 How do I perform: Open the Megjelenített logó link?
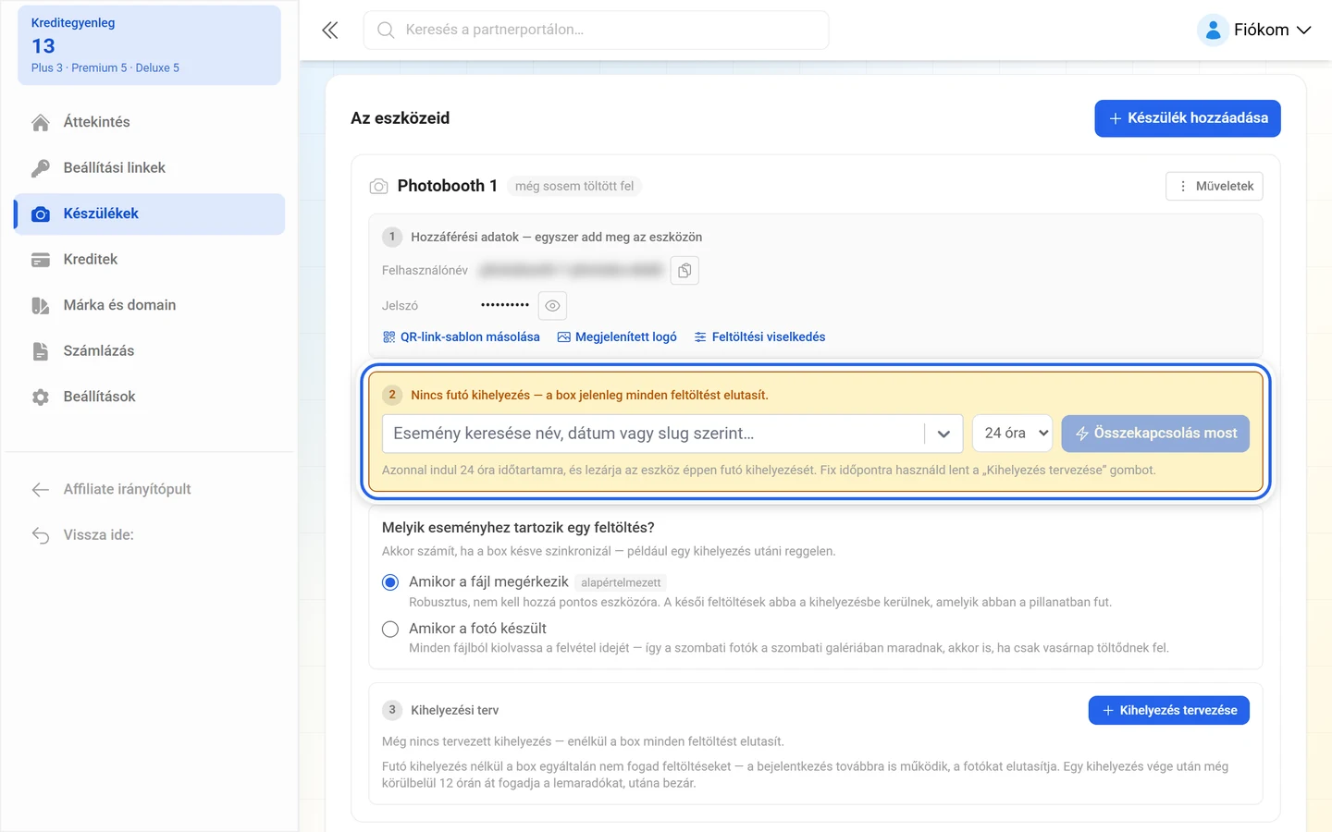[x=617, y=337]
